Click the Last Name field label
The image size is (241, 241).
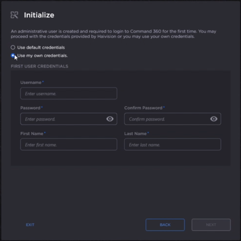(135, 134)
